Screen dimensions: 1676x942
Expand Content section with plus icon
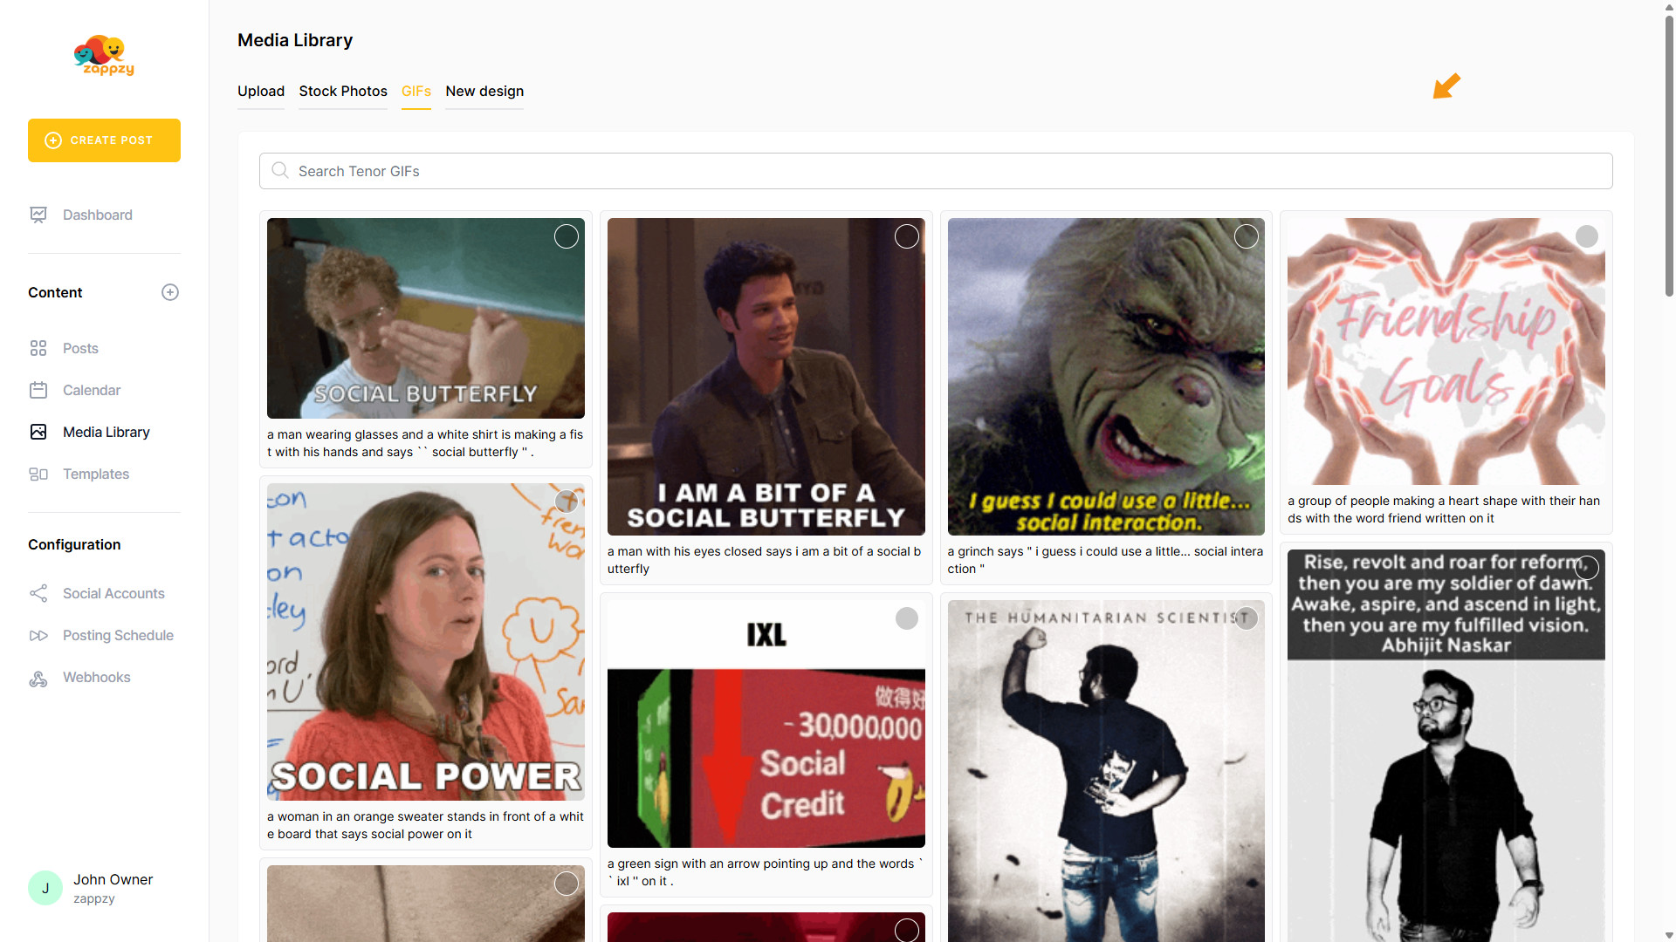pos(170,292)
